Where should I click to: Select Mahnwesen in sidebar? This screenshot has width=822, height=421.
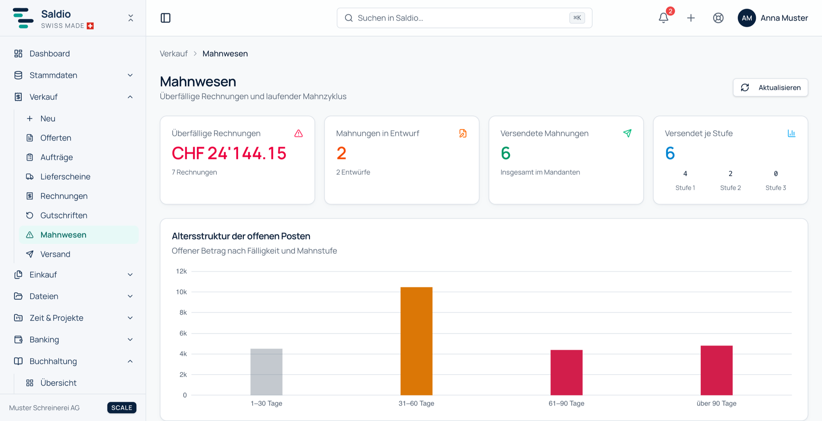[79, 235]
